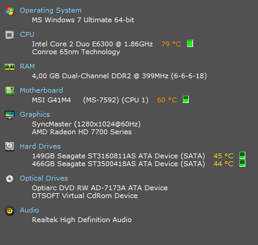258x245 pixels.
Task: Click green indicator beside 44 °C hard drive
Action: pos(242,163)
